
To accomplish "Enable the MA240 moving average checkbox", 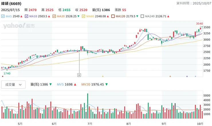I will click(x=142, y=17).
